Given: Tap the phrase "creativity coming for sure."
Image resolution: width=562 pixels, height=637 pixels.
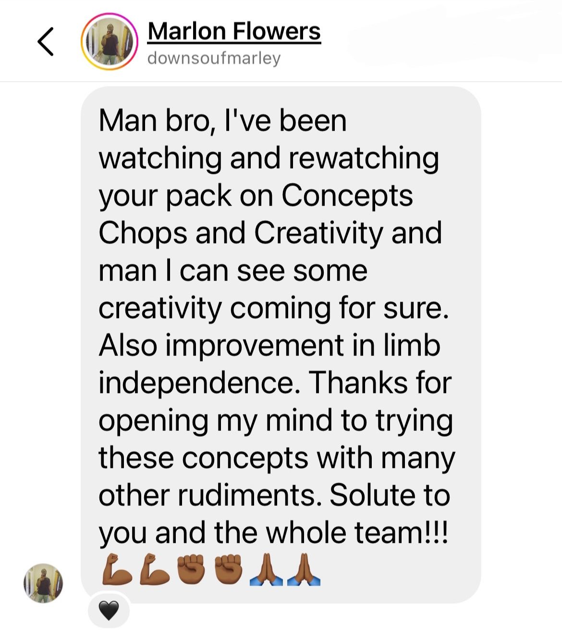Looking at the screenshot, I should tap(274, 308).
